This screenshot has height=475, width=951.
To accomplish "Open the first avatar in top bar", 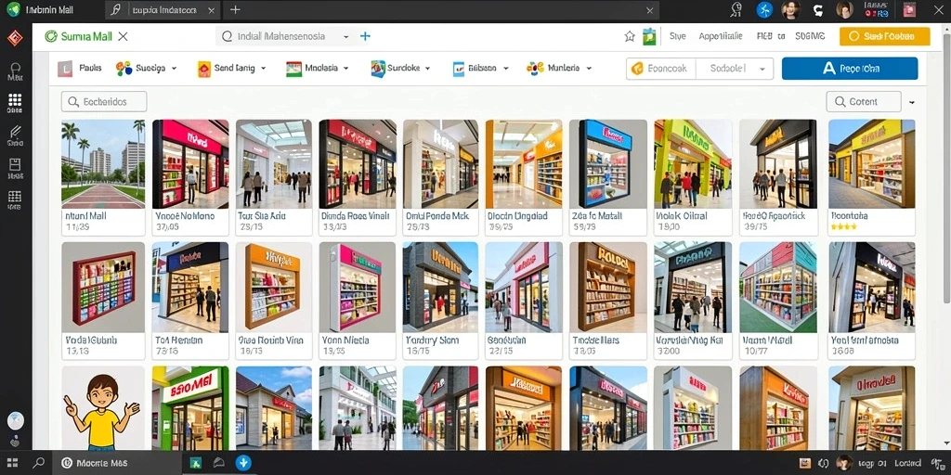I will click(791, 9).
